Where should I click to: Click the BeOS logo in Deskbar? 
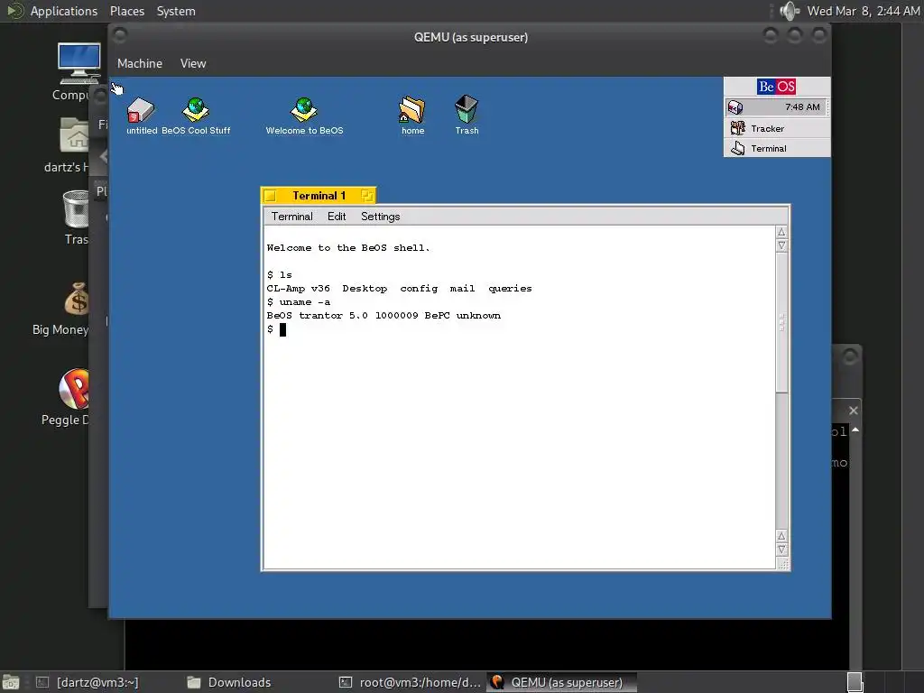[x=776, y=87]
